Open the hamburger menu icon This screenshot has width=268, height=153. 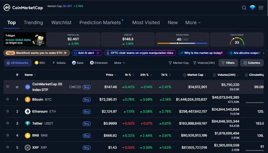point(261,8)
